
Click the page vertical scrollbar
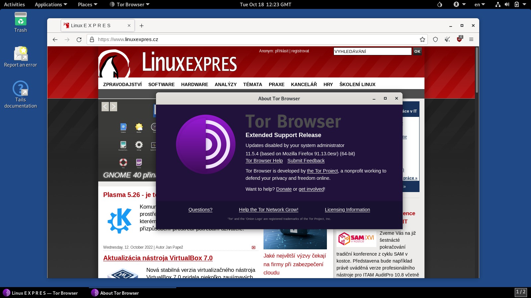point(477,70)
